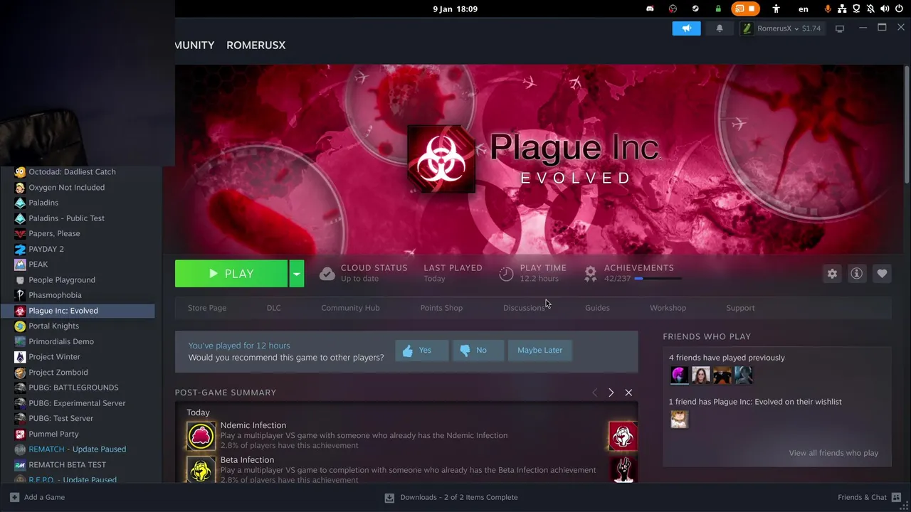Go to previous post-game summary
The height and width of the screenshot is (512, 911).
point(594,393)
